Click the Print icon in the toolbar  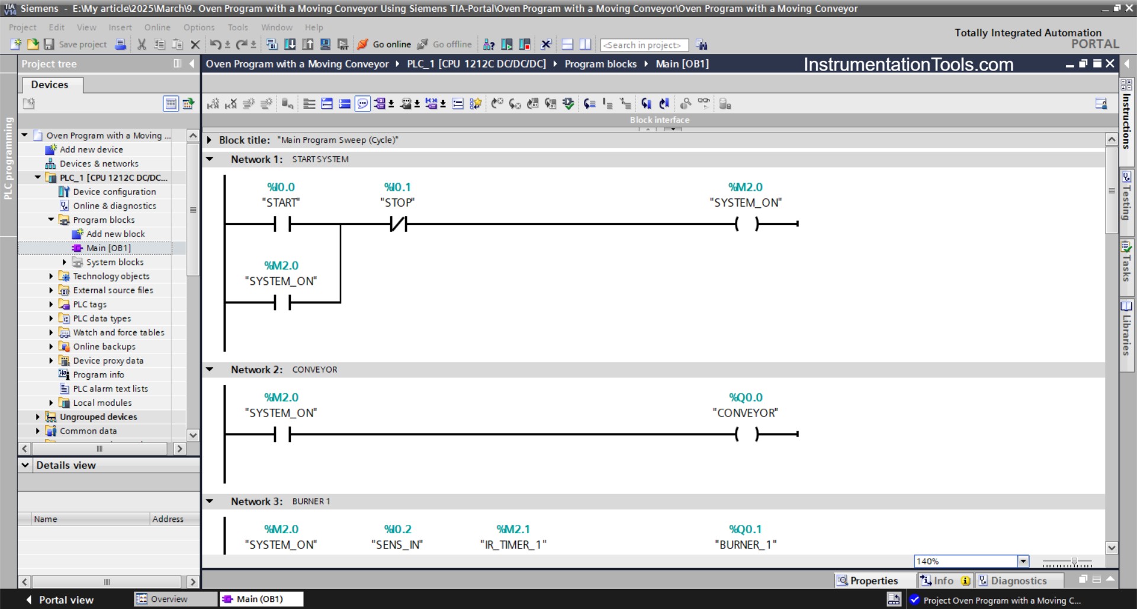coord(121,44)
